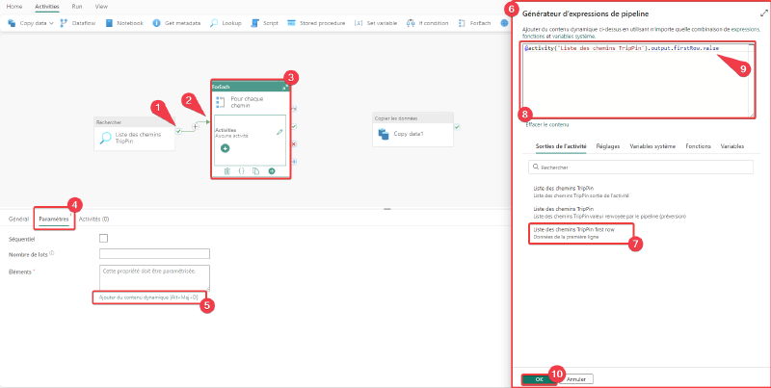
Task: Click the ForEach on-fail red X handle
Action: click(x=294, y=143)
